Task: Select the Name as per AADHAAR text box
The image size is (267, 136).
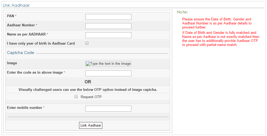Action: click(108, 35)
